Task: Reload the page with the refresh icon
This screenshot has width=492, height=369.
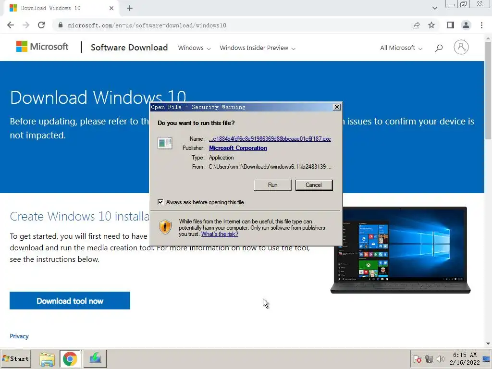Action: (x=41, y=25)
